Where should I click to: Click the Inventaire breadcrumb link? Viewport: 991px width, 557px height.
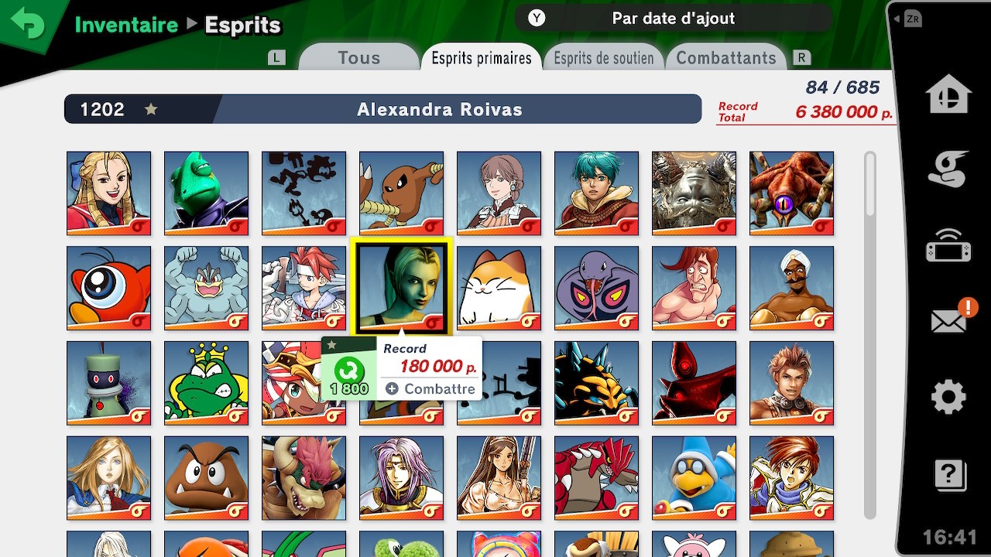126,25
